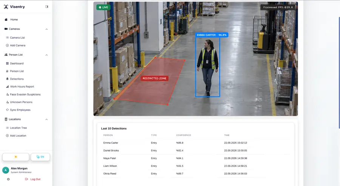Open Add Camera page
The image size is (340, 186).
tap(17, 45)
